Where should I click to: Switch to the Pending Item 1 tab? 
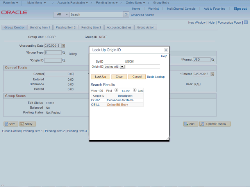[x=40, y=28]
